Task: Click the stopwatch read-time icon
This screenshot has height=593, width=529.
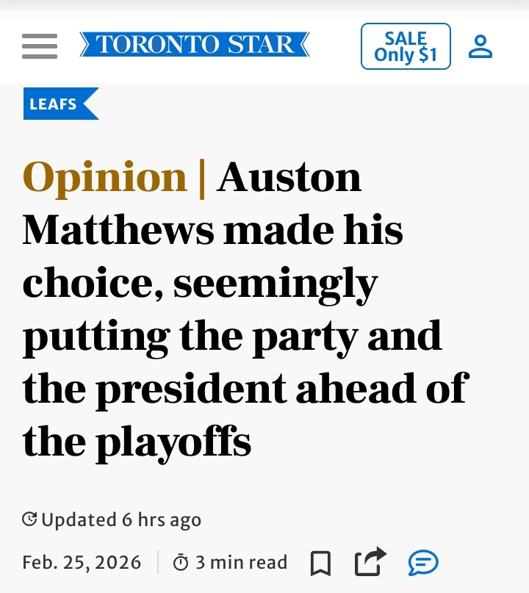Action: (x=180, y=564)
